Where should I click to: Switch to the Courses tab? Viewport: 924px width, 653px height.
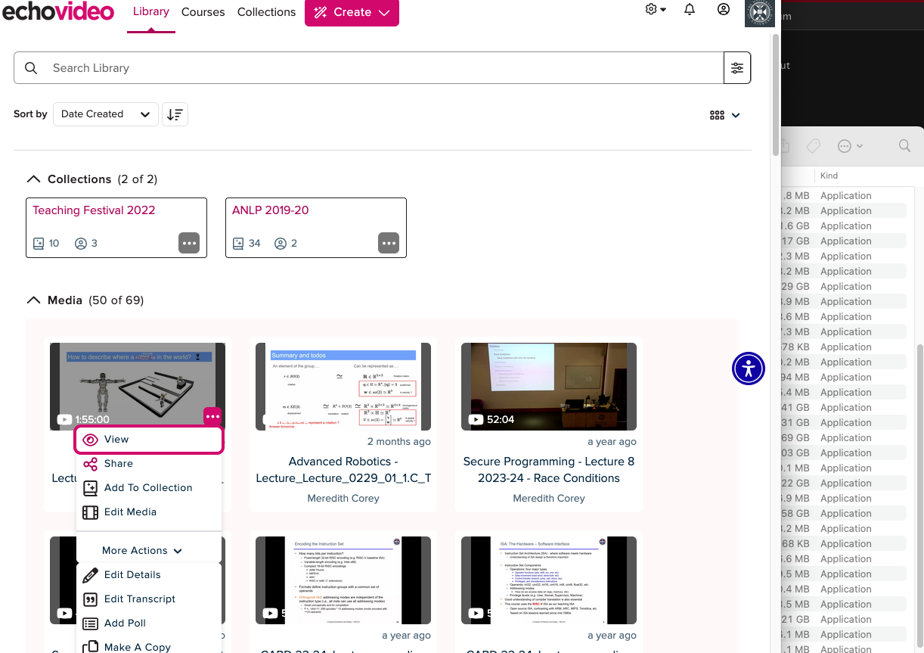(x=203, y=12)
